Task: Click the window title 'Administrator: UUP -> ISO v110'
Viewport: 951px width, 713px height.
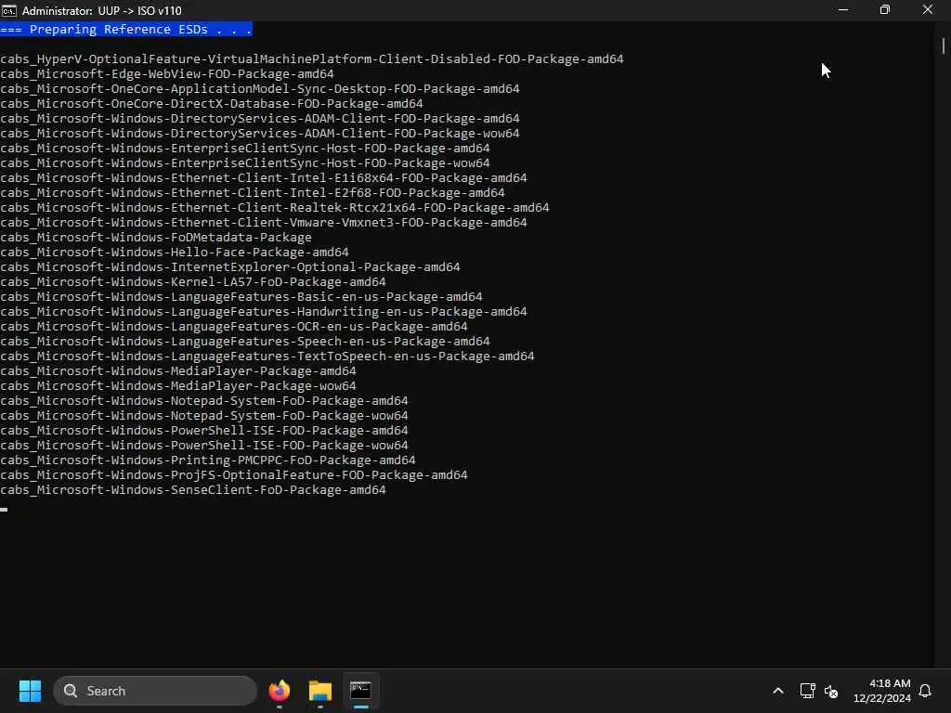Action: pos(102,10)
